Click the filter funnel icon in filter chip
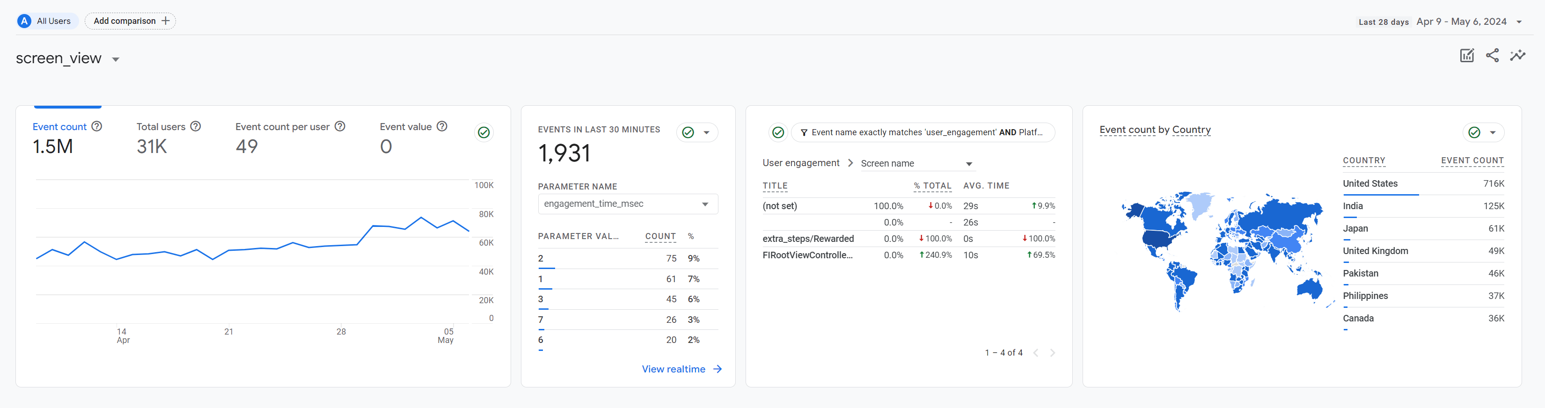Viewport: 1545px width, 408px height. click(804, 132)
